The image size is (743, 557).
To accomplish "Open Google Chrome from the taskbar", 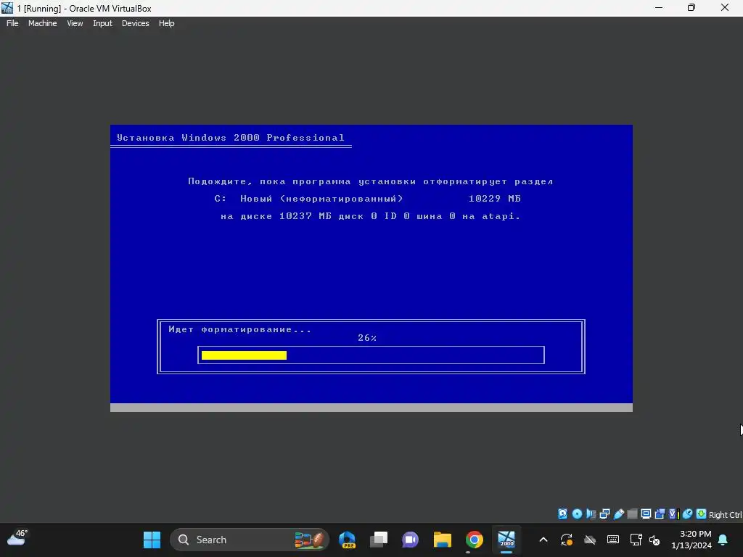I will 475,540.
